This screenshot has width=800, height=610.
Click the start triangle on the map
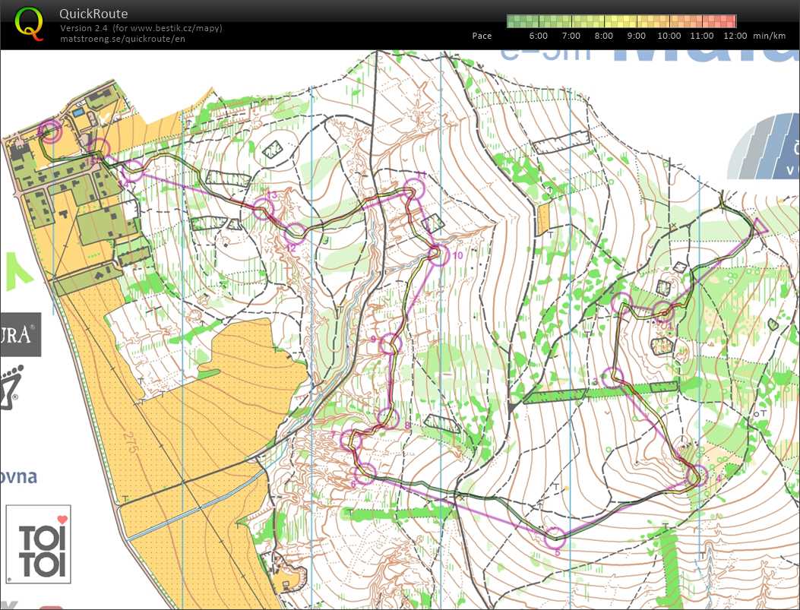click(x=758, y=226)
